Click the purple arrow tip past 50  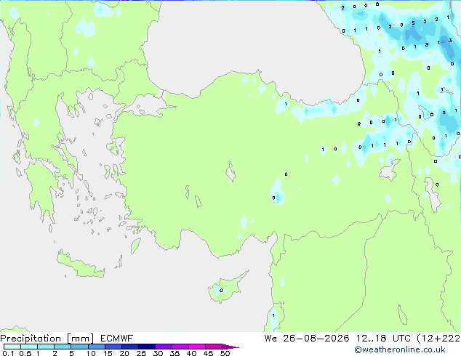pyautogui.click(x=230, y=347)
